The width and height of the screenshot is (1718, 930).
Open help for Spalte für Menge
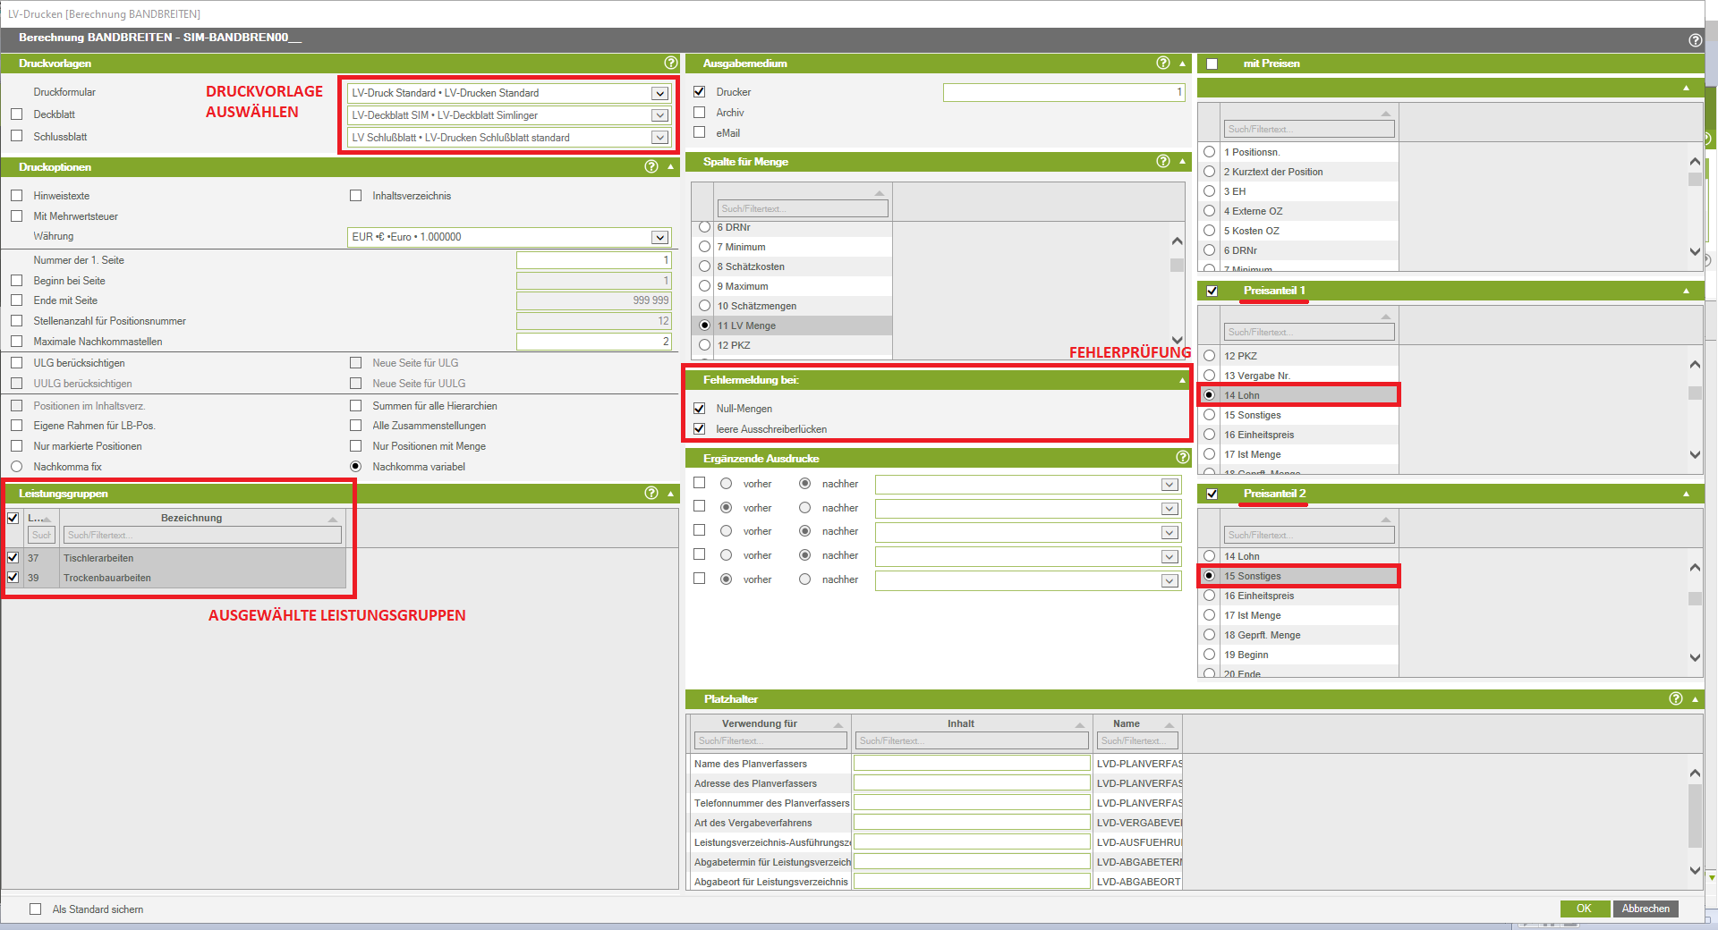1162,162
